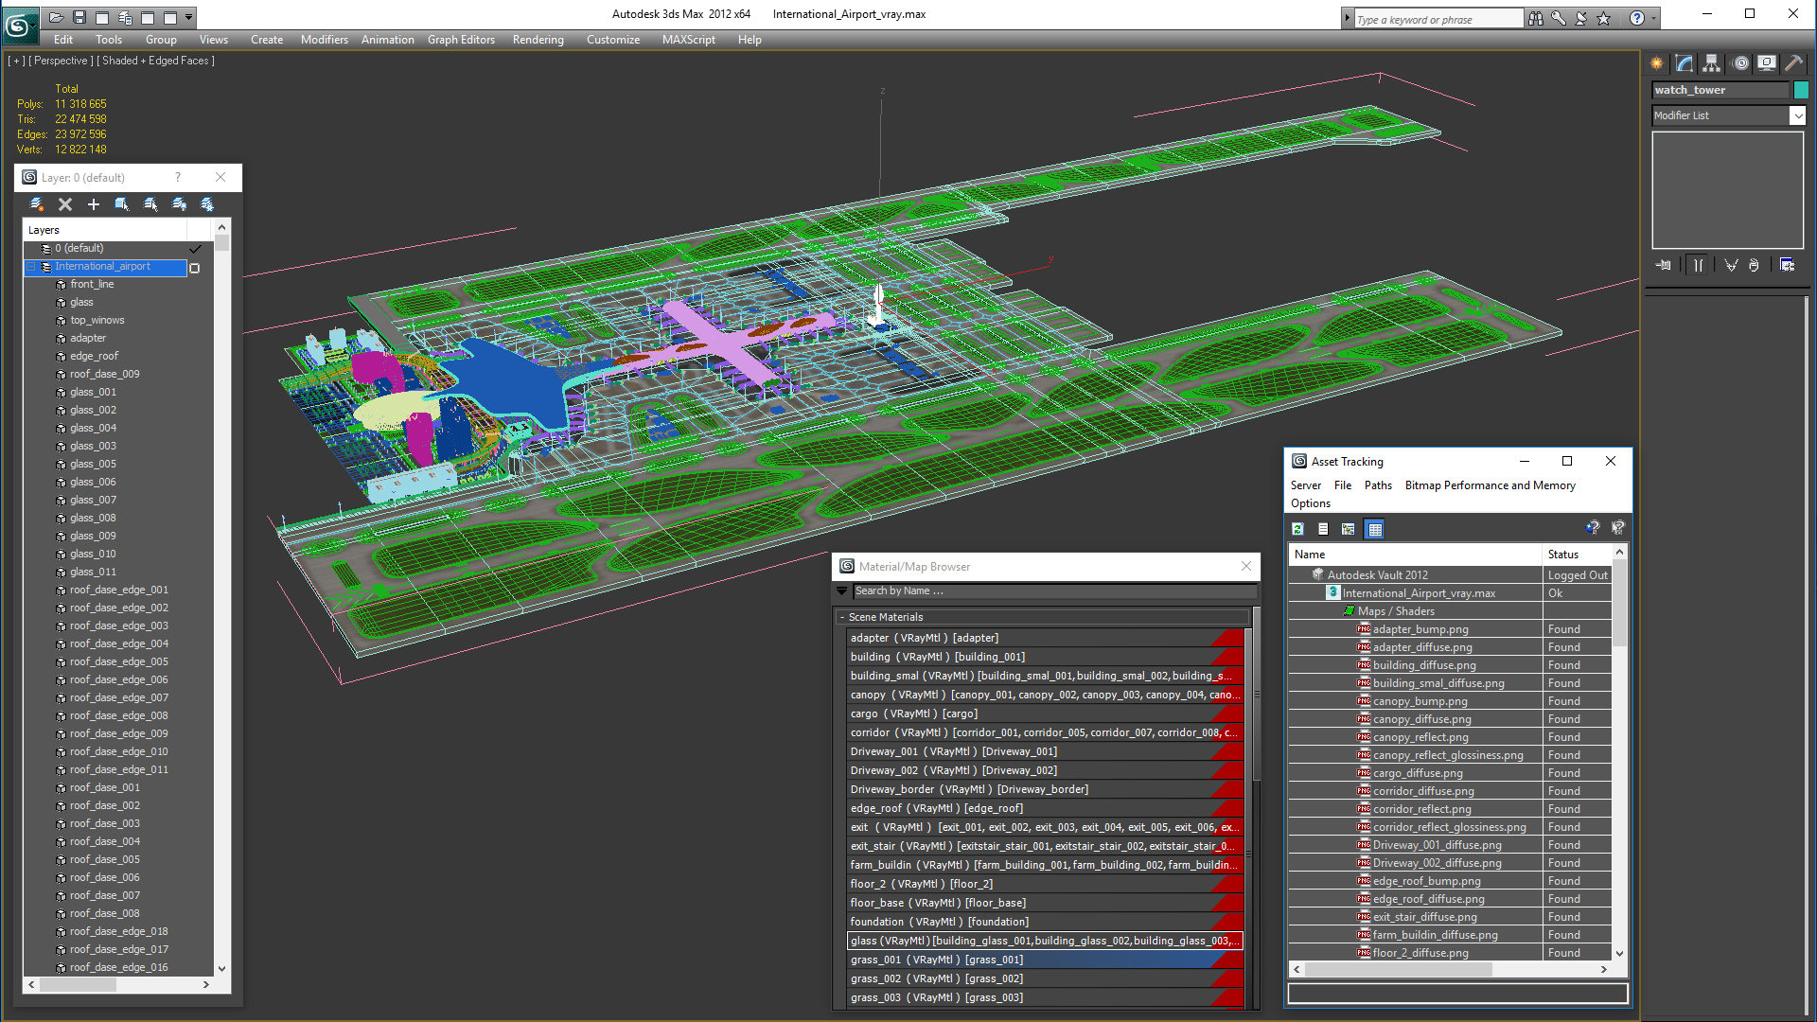Click the Layer dialog help question mark
This screenshot has width=1817, height=1022.
(178, 177)
